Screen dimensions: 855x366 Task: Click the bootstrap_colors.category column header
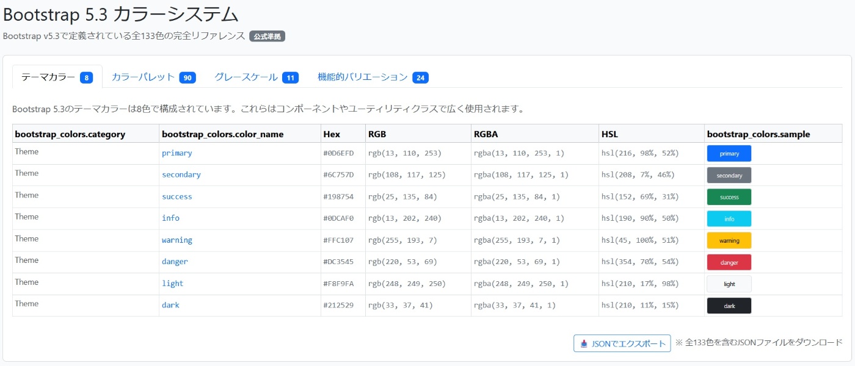pyautogui.click(x=85, y=134)
